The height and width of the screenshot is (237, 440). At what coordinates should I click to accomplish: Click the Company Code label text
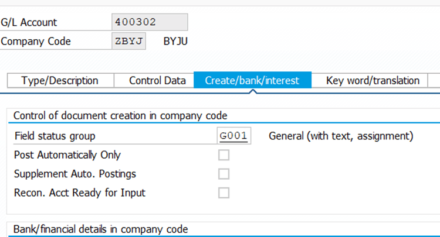(x=36, y=42)
